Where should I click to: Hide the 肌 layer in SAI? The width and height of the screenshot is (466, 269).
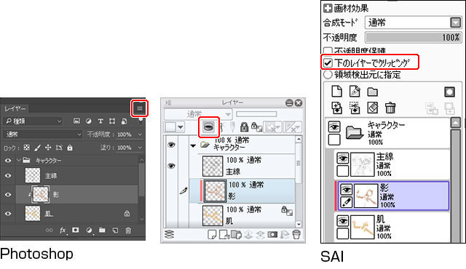[x=343, y=221]
